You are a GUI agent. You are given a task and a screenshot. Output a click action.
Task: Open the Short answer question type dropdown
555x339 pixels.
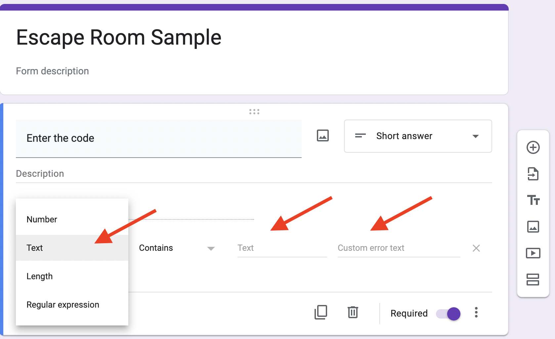(x=417, y=136)
